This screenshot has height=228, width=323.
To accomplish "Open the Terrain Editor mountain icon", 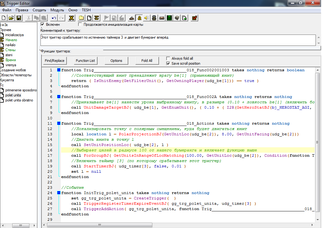I will (132, 18).
